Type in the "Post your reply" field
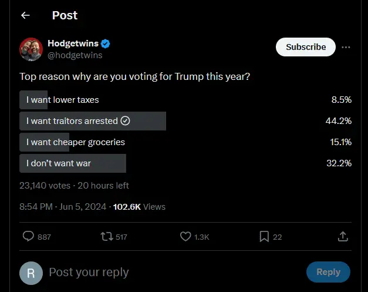The image size is (368, 292). pos(170,272)
